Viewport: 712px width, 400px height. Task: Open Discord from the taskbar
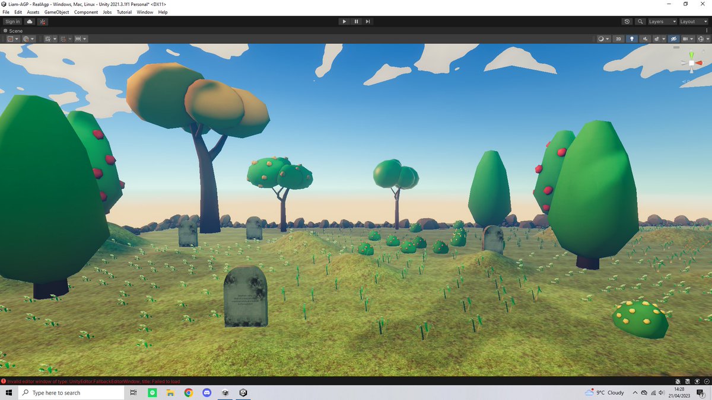click(206, 393)
